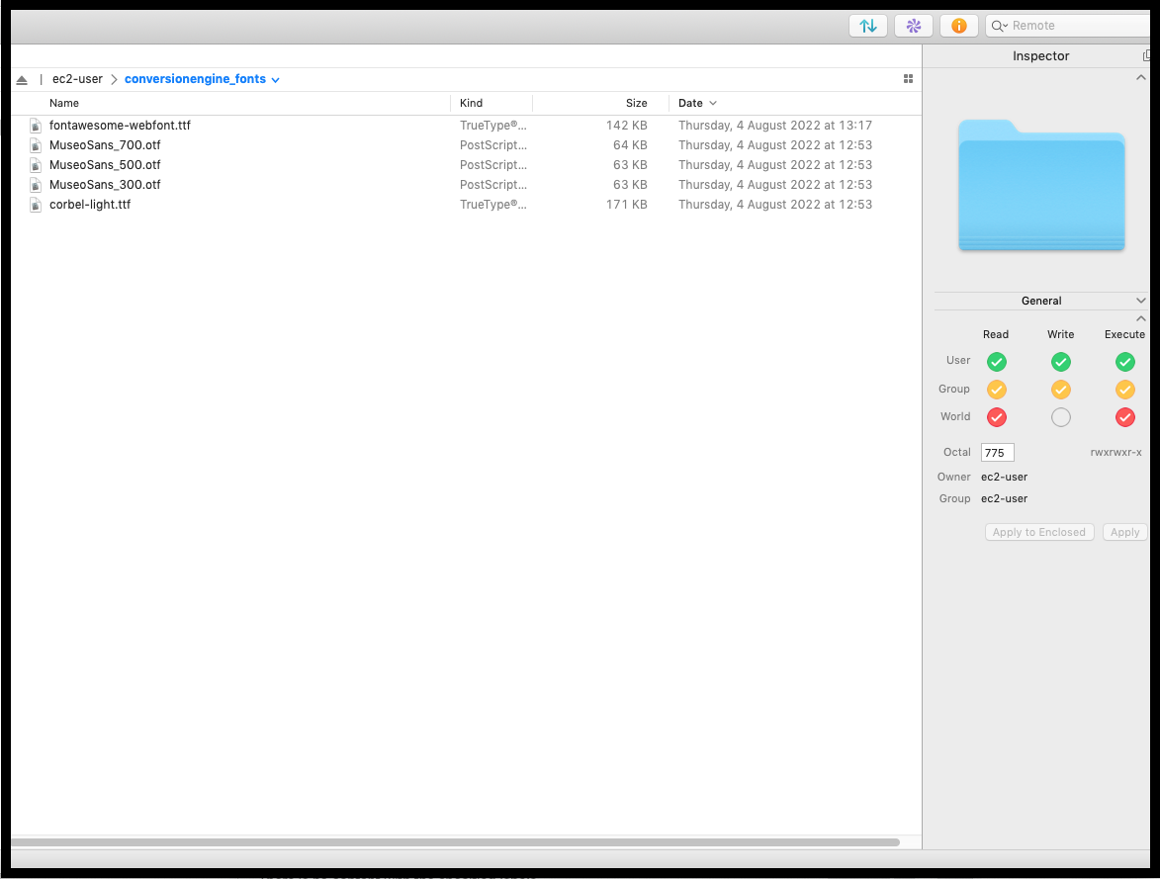Toggle Group Execute permission checkbox
The image size is (1160, 879).
point(1124,390)
